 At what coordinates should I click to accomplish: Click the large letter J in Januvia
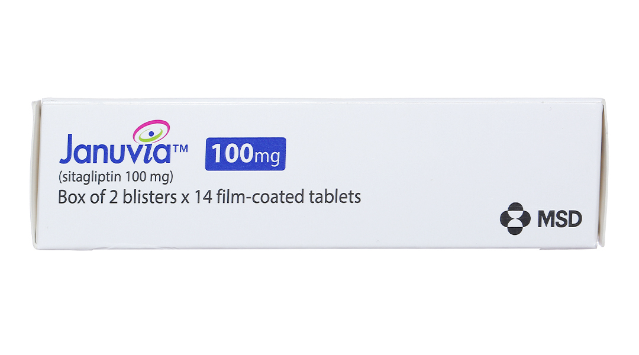click(x=68, y=151)
